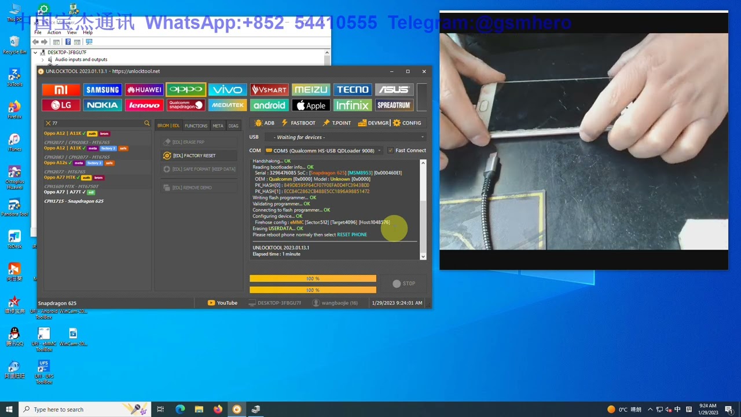Open the Recycle Bin desktop icon
This screenshot has width=741, height=417.
pos(14,45)
